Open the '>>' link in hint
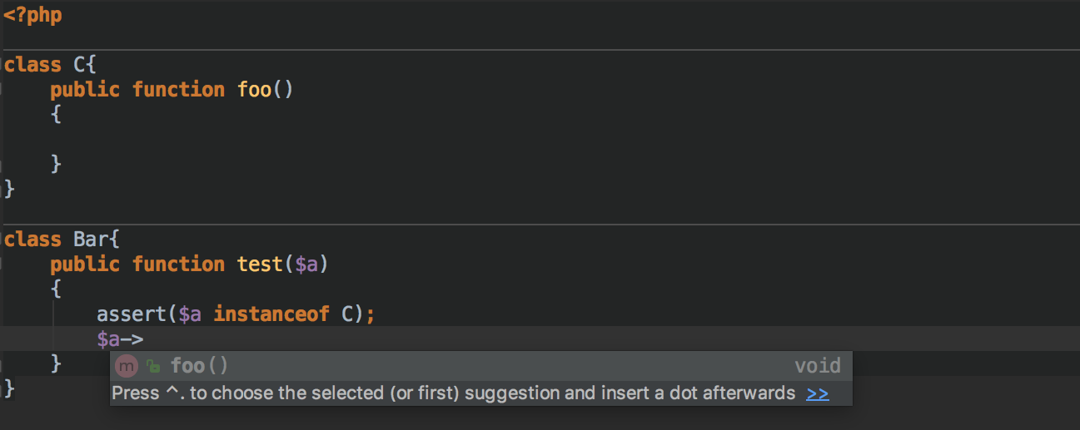The image size is (1080, 430). pyautogui.click(x=818, y=393)
